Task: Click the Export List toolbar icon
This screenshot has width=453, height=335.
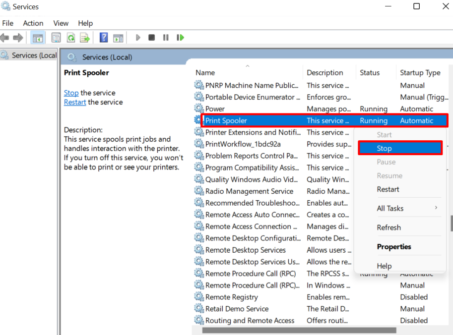Action: 85,38
